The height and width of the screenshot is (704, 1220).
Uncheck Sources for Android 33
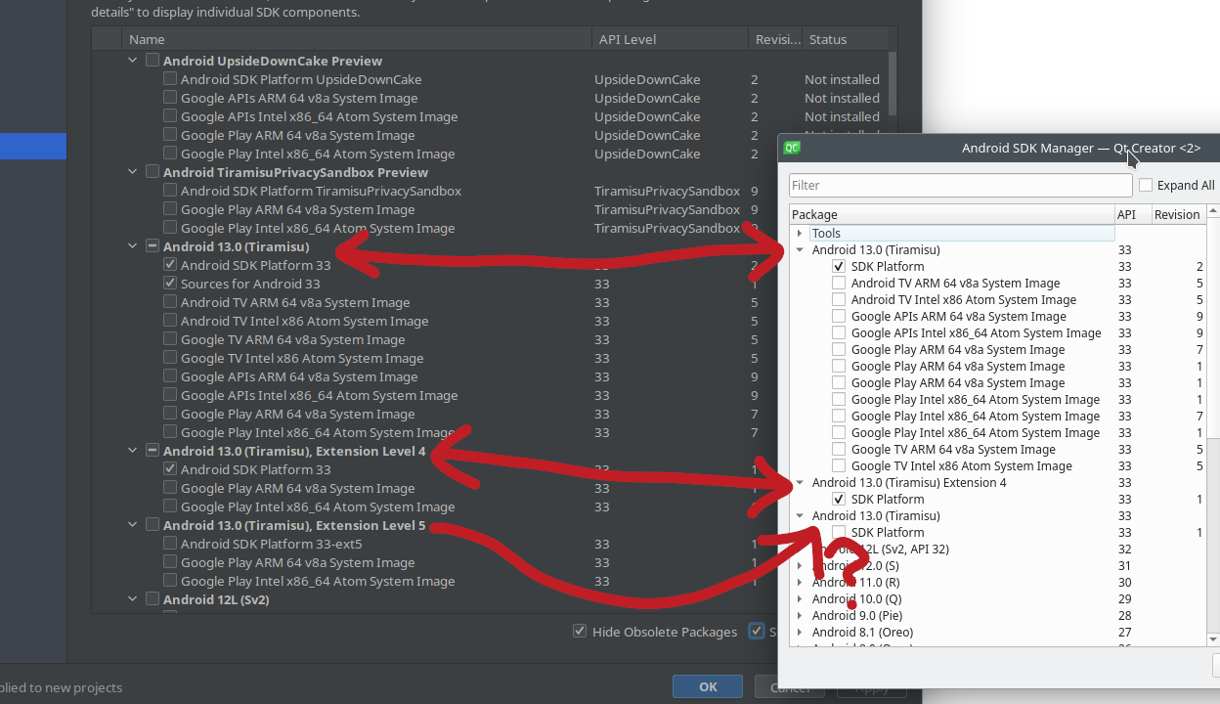coord(170,284)
